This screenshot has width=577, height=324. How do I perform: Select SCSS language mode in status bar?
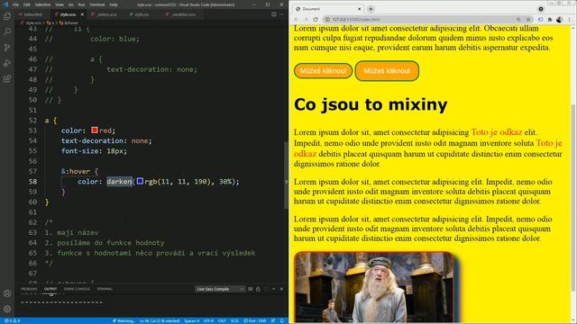pos(234,320)
